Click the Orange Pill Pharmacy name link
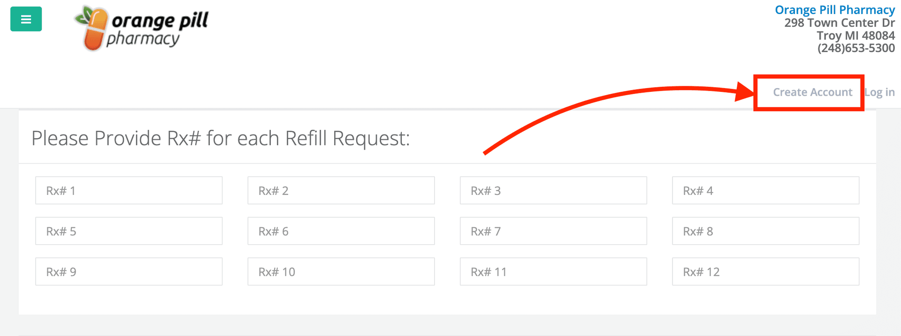Viewport: 901px width, 336px height. 834,9
